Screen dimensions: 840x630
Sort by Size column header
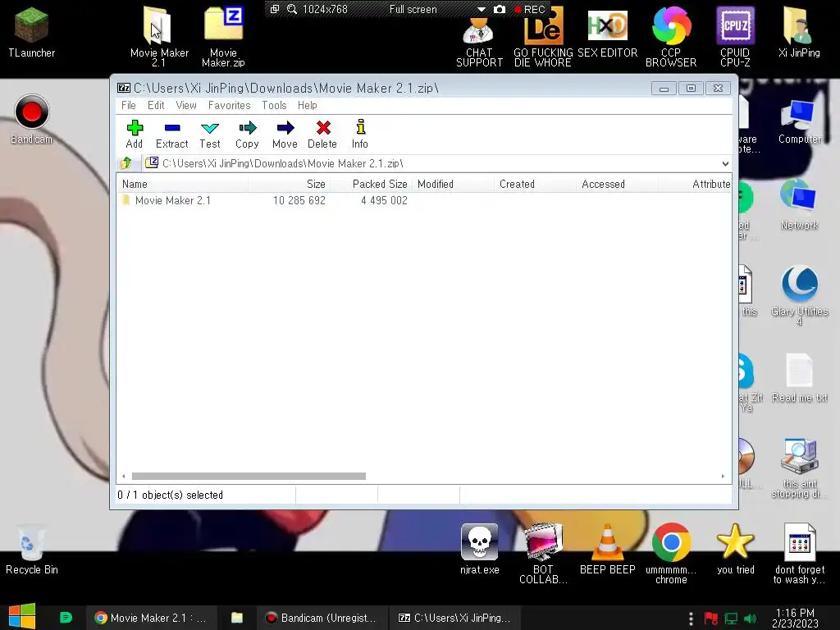click(x=290, y=184)
